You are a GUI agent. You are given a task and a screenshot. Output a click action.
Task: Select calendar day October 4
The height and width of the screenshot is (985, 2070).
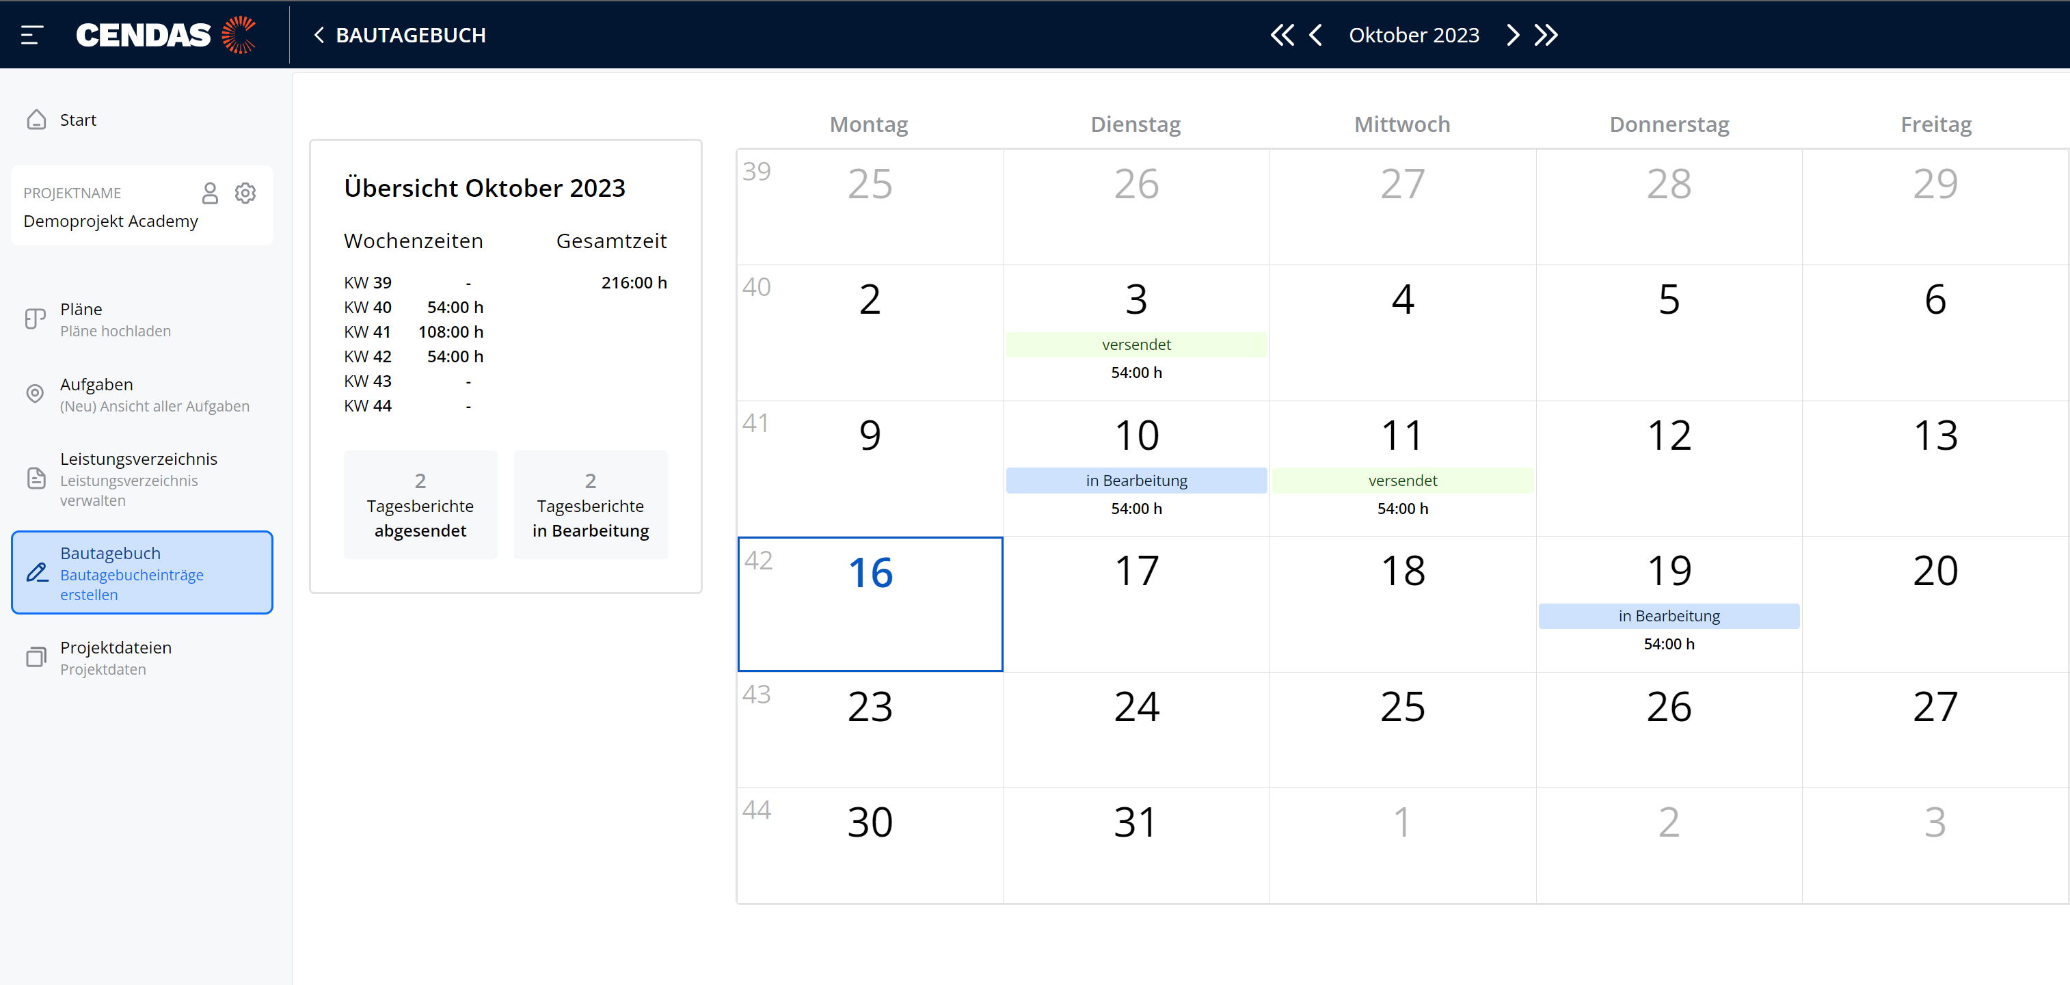(x=1402, y=333)
